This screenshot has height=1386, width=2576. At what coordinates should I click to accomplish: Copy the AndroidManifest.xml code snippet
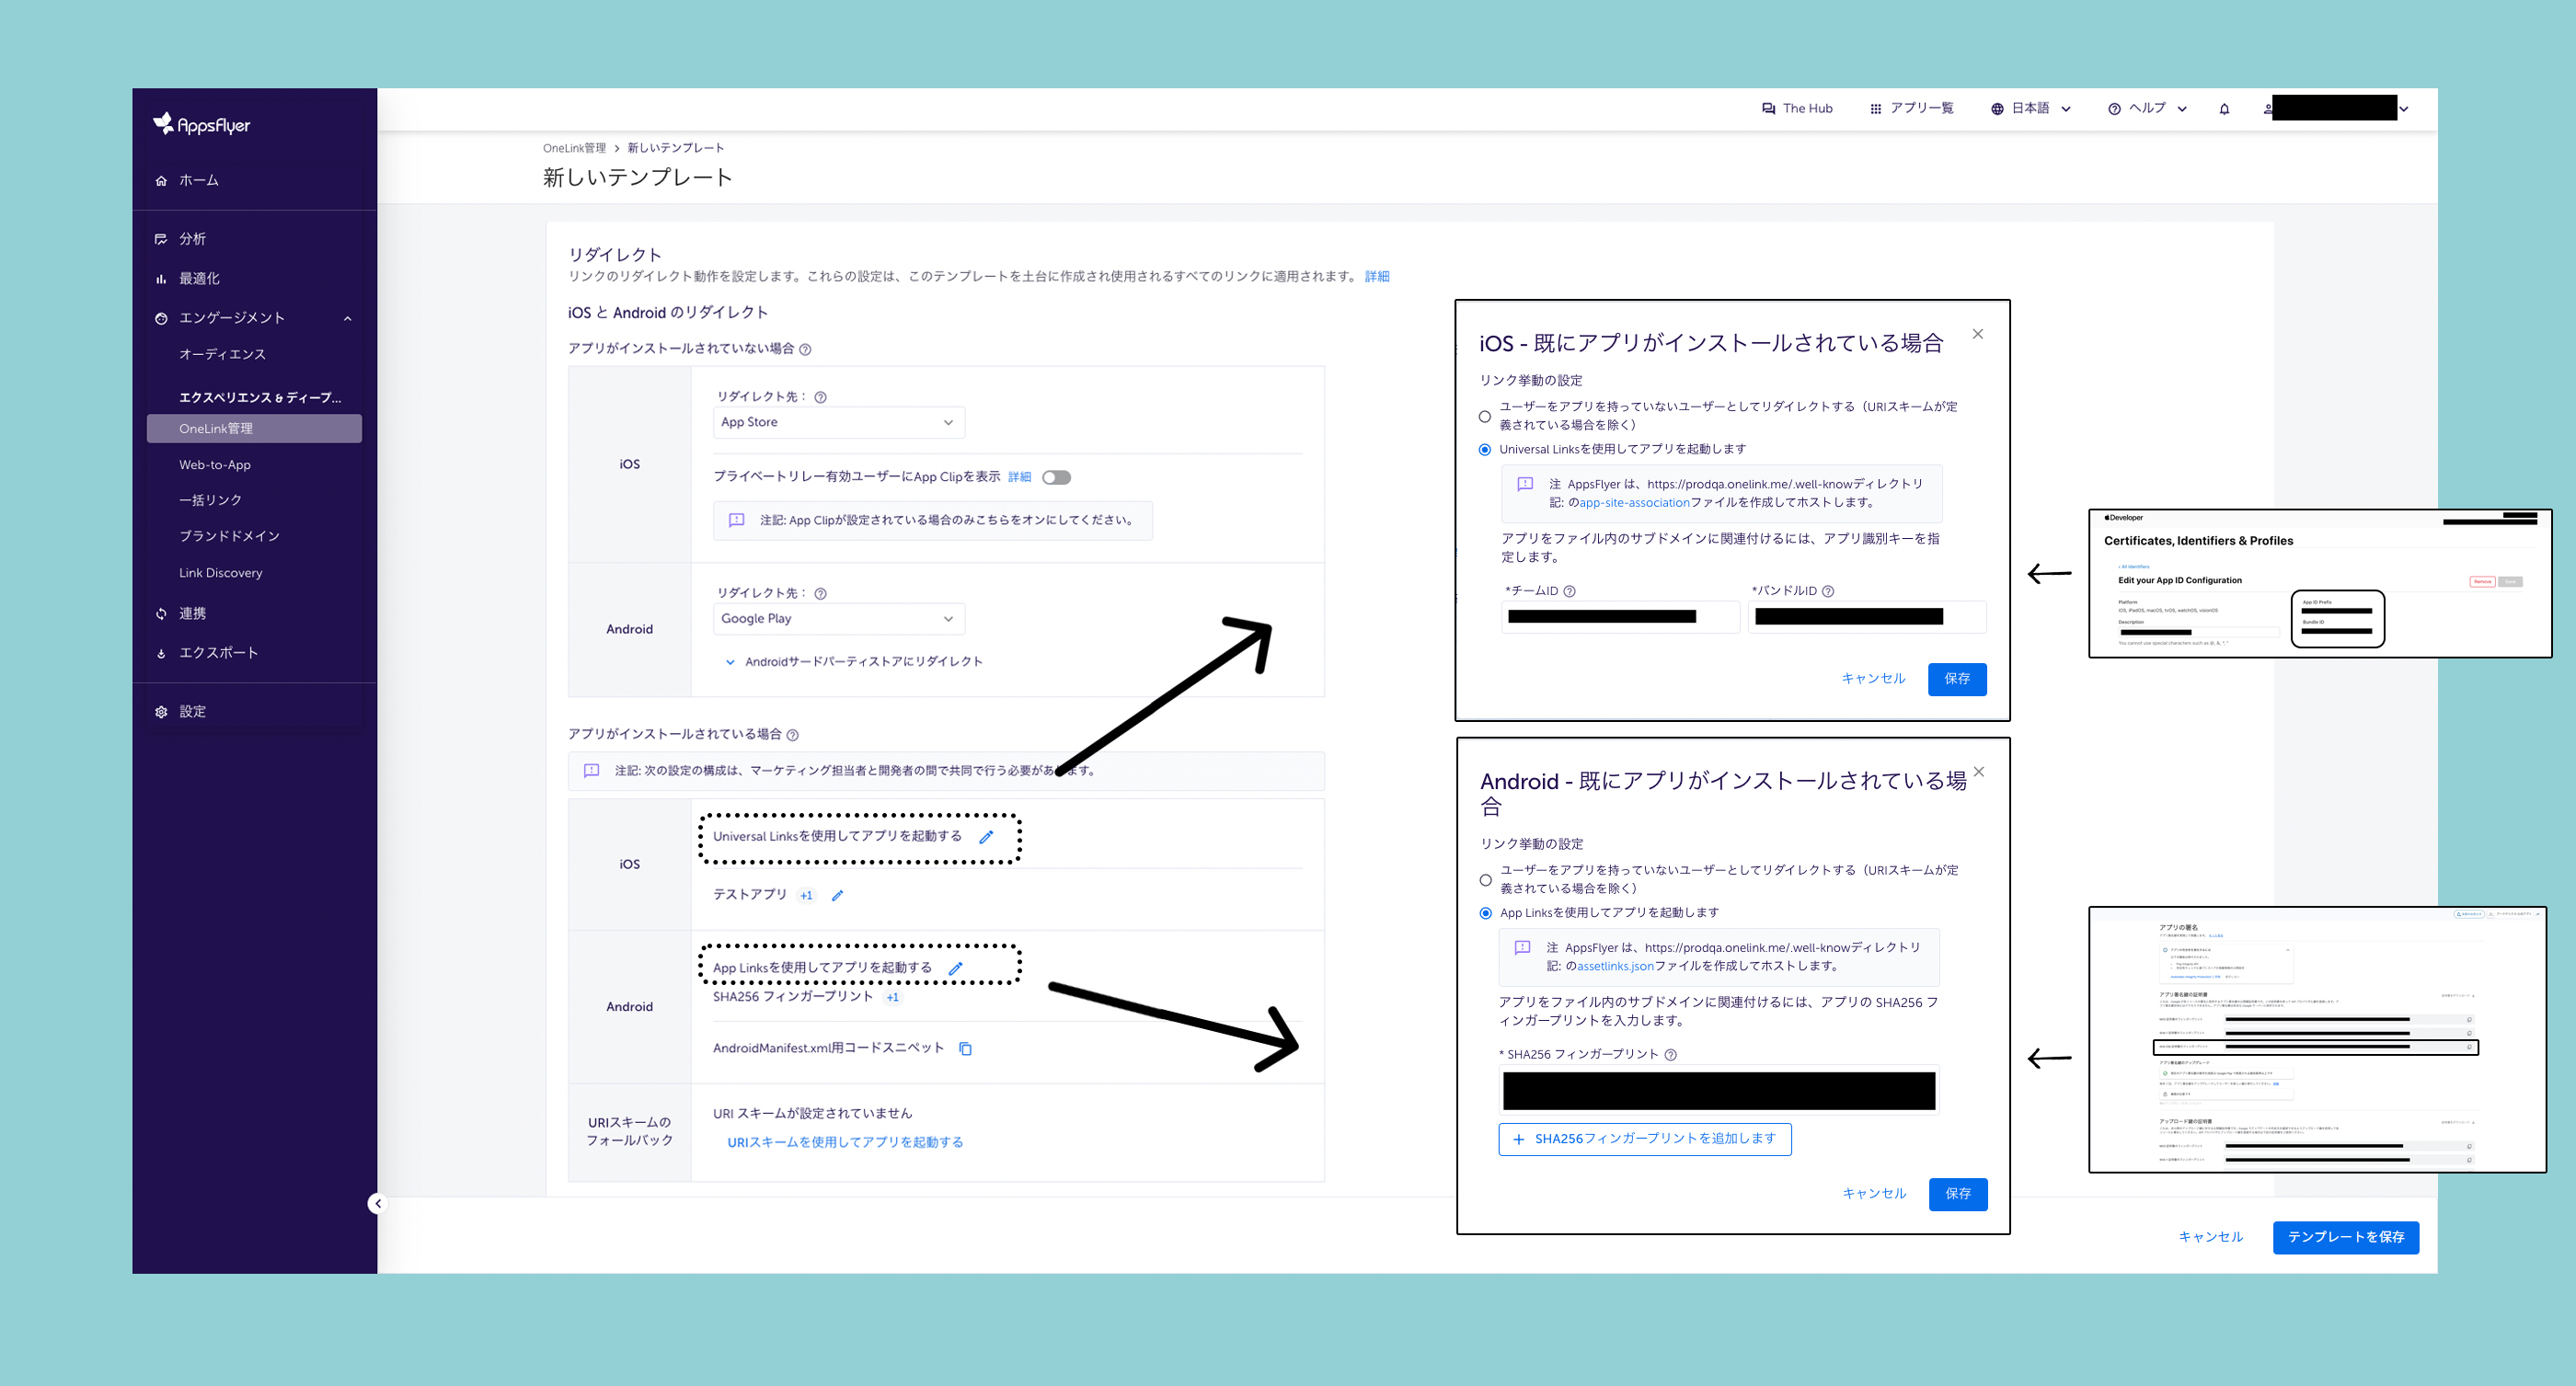coord(965,1048)
